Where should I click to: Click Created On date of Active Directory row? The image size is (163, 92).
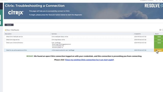(140, 43)
